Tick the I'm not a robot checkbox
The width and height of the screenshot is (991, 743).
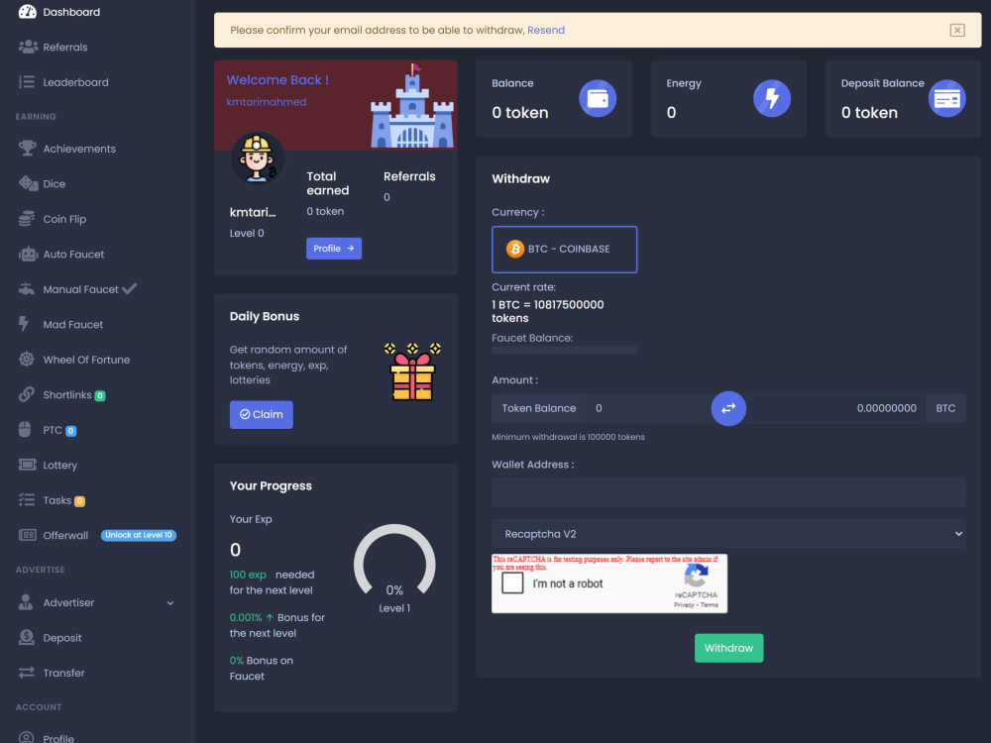coord(512,583)
